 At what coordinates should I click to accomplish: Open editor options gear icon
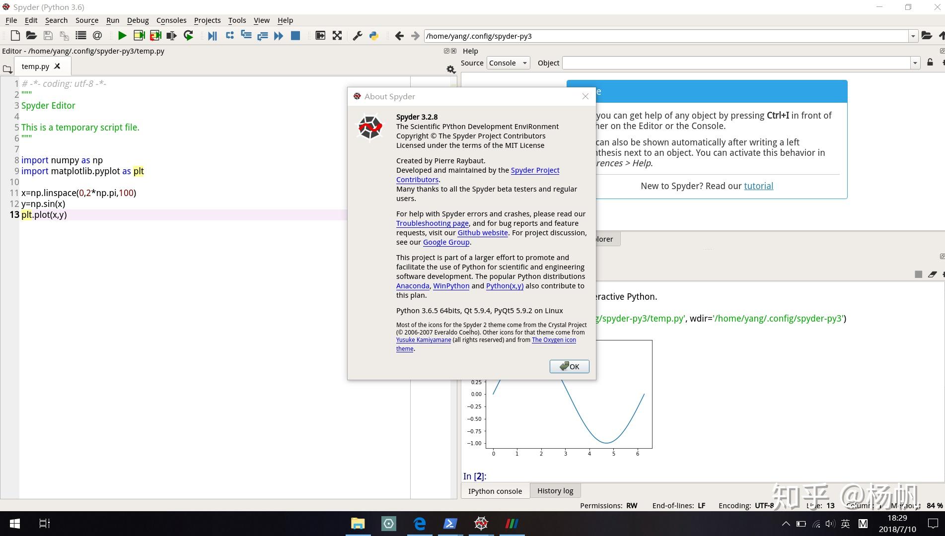[x=451, y=69]
